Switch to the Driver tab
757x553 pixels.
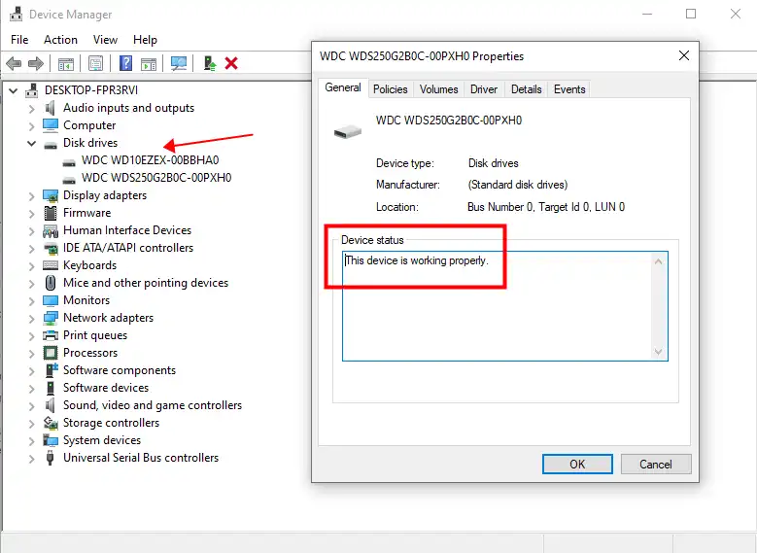tap(484, 89)
